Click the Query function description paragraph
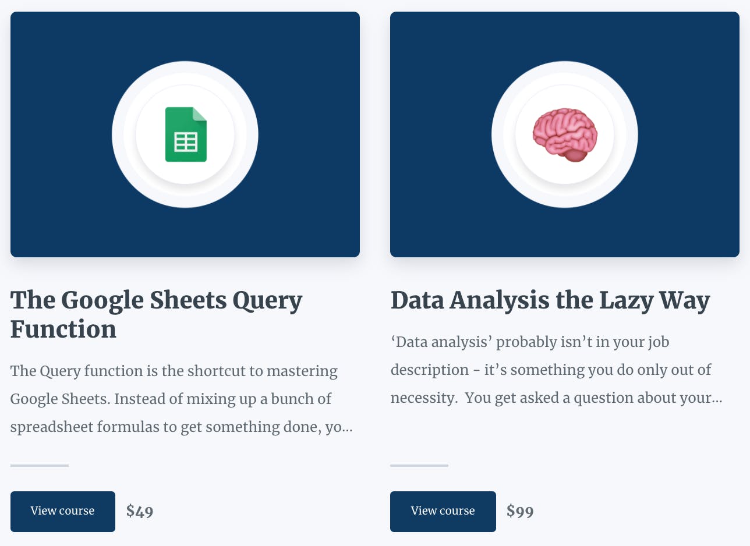Image resolution: width=750 pixels, height=546 pixels. point(182,399)
